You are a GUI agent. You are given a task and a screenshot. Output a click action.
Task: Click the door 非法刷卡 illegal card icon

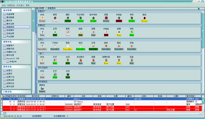coord(80,60)
